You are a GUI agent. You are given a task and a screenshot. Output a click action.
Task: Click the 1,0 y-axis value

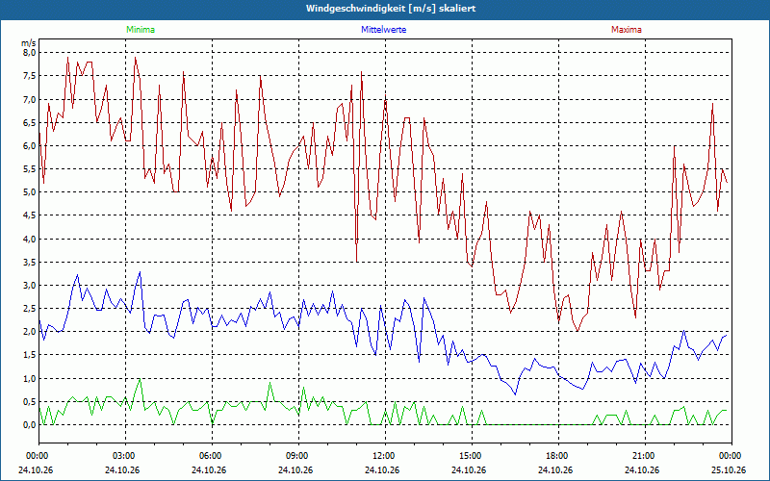[30, 378]
